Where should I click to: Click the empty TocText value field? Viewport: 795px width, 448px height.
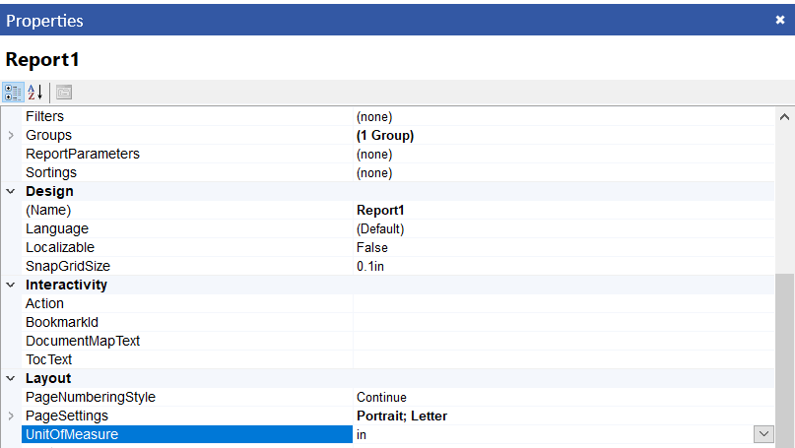[563, 359]
